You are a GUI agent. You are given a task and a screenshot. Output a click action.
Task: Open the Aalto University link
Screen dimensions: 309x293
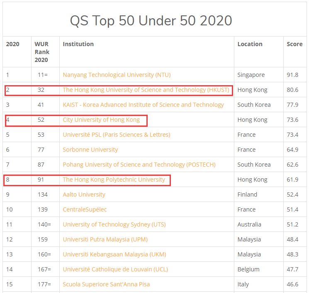[x=84, y=195]
